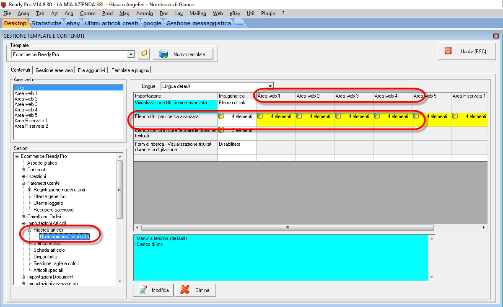Select Disponibilità tree item
Viewport: 503px width, 307px height.
45,257
